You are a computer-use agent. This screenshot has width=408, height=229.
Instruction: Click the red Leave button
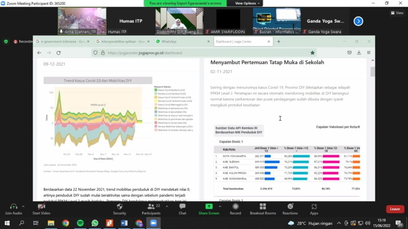coord(395,209)
